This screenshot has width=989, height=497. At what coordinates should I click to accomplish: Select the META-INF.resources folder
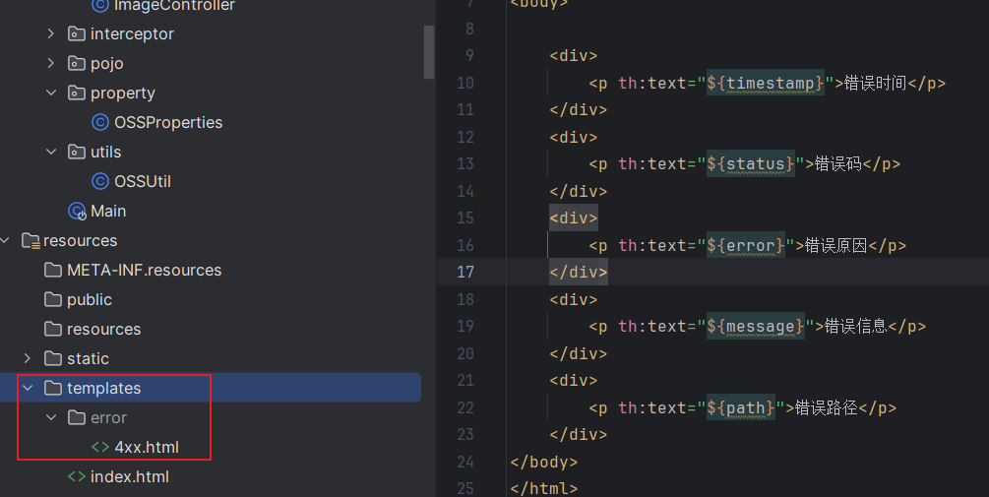click(x=145, y=270)
